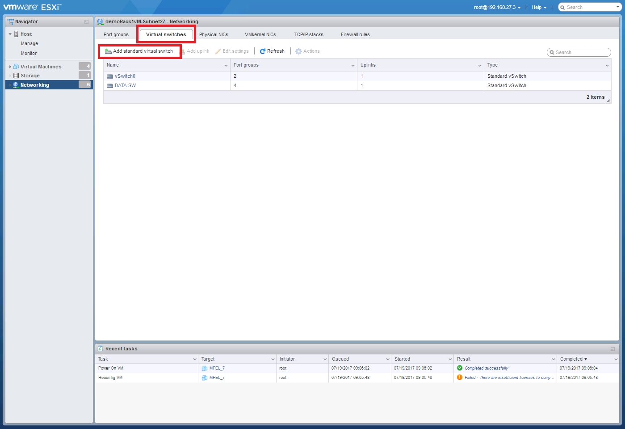Expand the global search options arrow
Screen dimensions: 625x429
point(618,7)
